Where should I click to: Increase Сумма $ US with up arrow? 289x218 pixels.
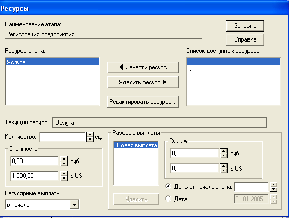(x=223, y=166)
